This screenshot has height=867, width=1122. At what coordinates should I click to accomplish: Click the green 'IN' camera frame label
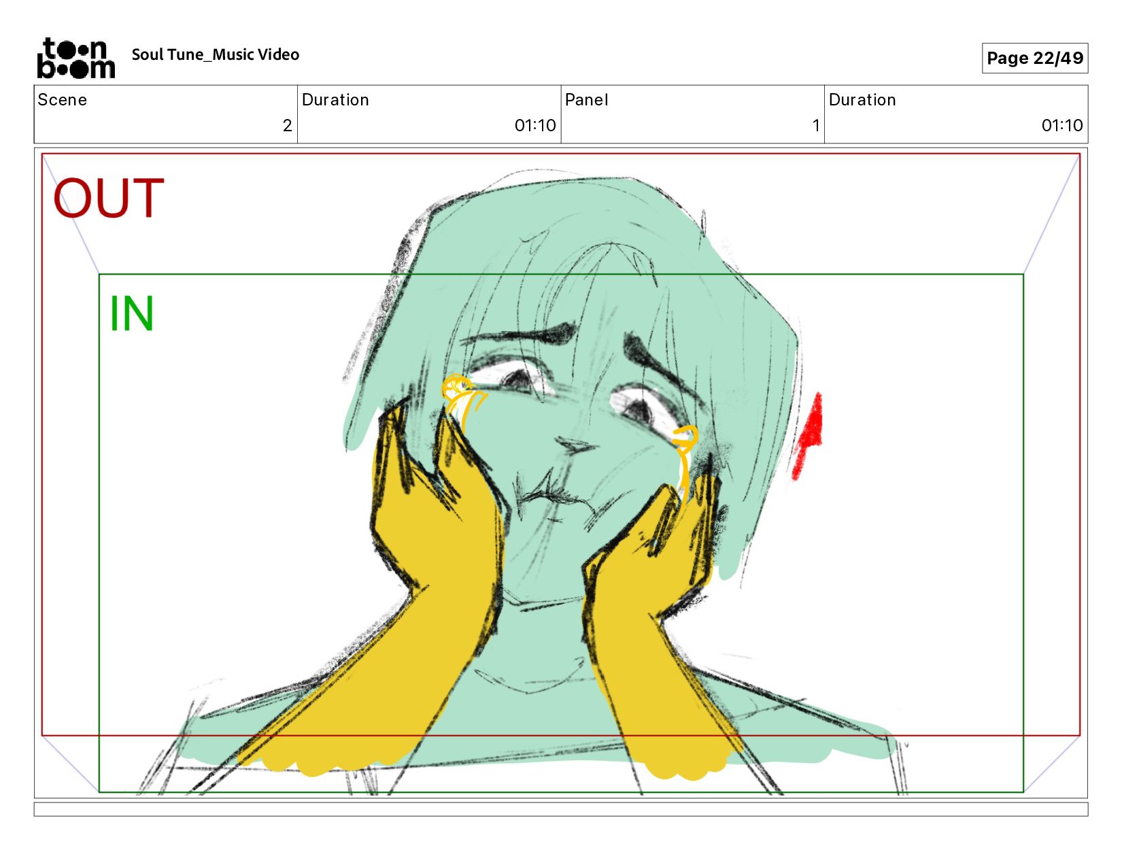click(132, 313)
